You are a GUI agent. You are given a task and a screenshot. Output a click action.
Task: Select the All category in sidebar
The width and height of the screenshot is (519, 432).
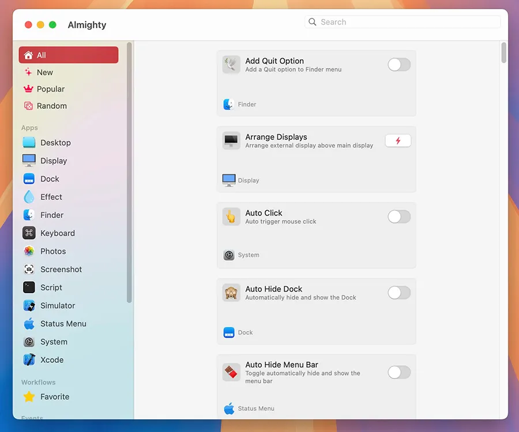point(68,55)
